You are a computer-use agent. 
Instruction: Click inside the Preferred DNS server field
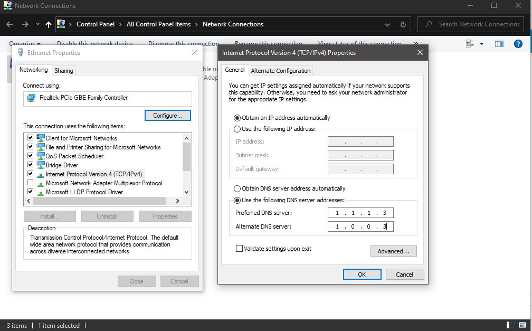pos(360,212)
